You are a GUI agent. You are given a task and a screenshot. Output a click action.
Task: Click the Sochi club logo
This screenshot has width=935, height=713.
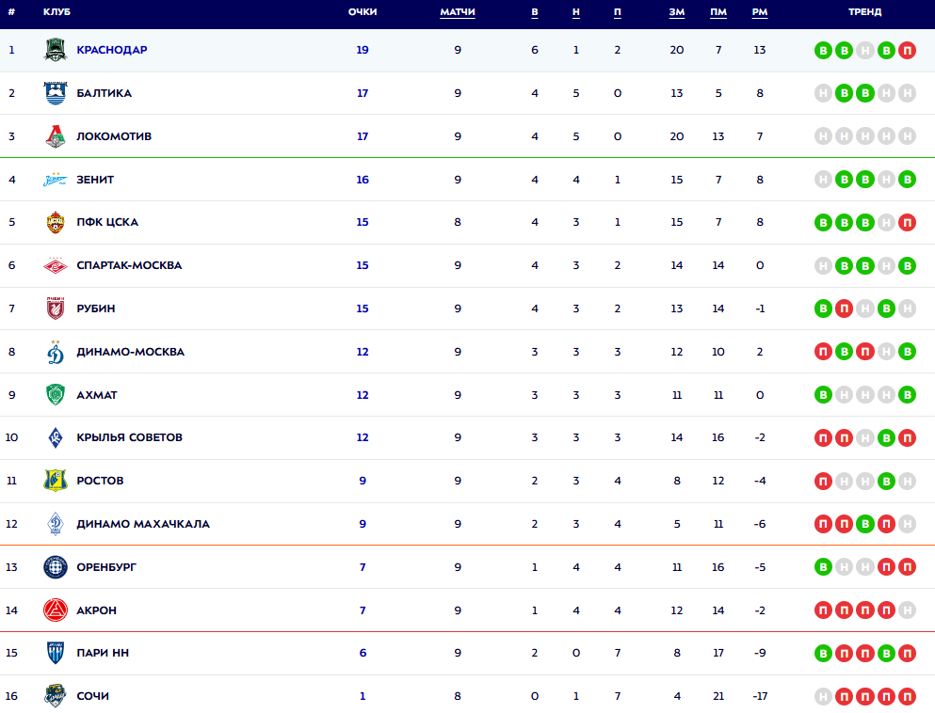point(56,696)
